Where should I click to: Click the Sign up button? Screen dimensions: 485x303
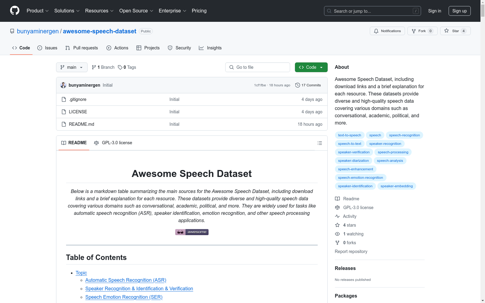pyautogui.click(x=460, y=11)
